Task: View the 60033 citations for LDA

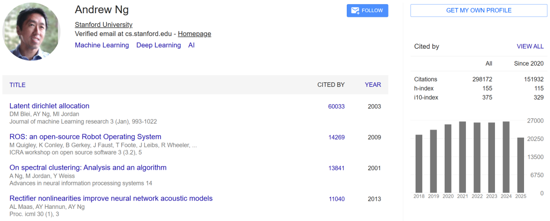Action: coord(336,107)
